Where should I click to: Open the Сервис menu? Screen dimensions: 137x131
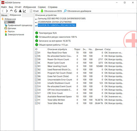pyautogui.click(x=42, y=7)
